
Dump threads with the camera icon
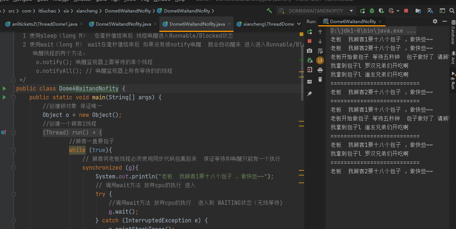310,51
